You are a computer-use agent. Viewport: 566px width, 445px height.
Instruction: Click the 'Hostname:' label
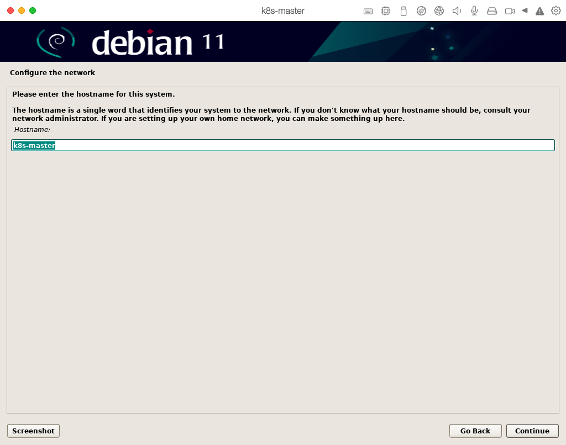(x=32, y=129)
